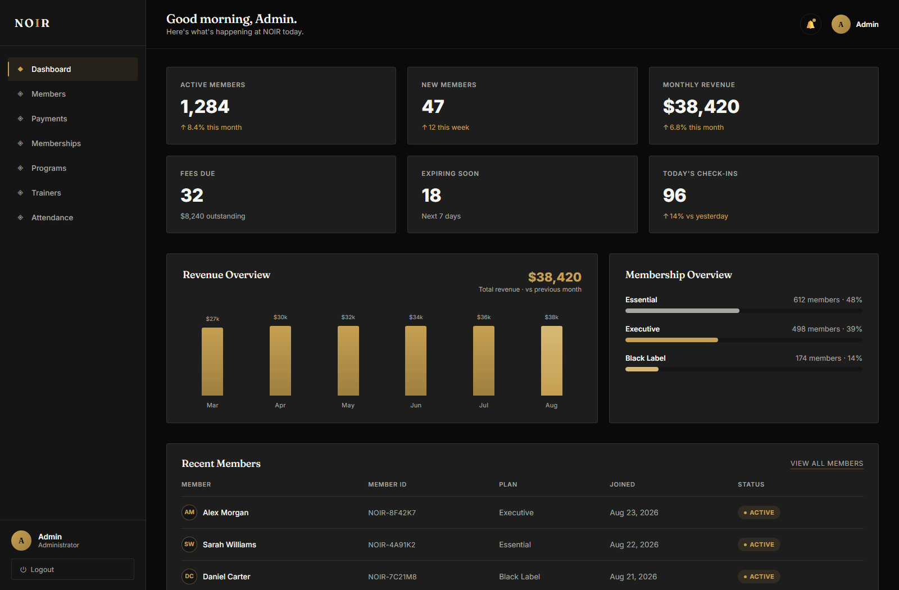Open the Active Members stat card
Image resolution: width=899 pixels, height=590 pixels.
click(x=281, y=106)
